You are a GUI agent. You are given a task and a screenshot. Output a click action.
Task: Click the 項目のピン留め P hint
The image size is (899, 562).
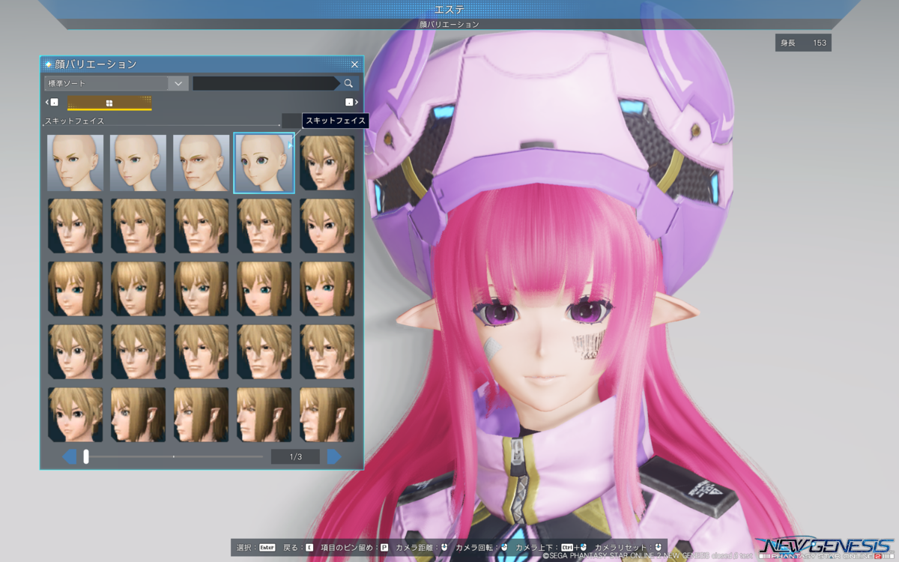click(354, 548)
